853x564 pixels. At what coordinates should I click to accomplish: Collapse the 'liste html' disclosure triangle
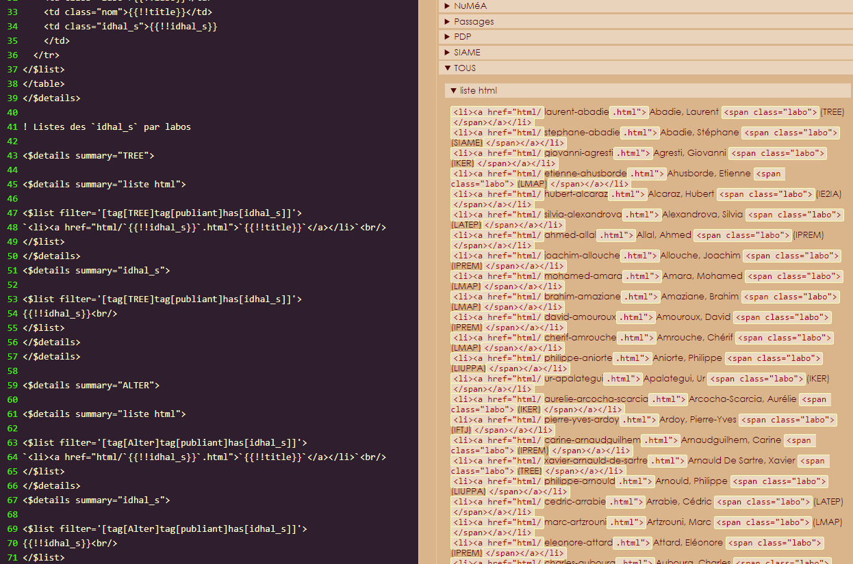(454, 91)
